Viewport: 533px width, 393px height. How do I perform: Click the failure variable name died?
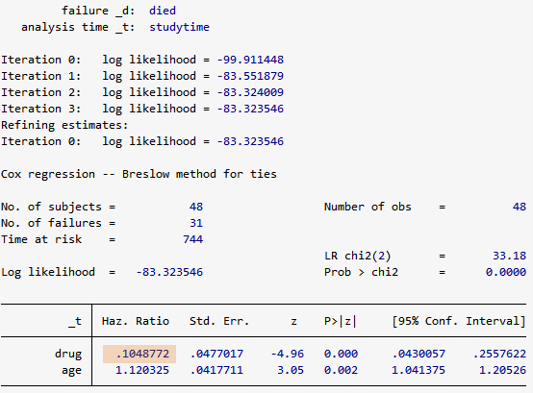163,11
